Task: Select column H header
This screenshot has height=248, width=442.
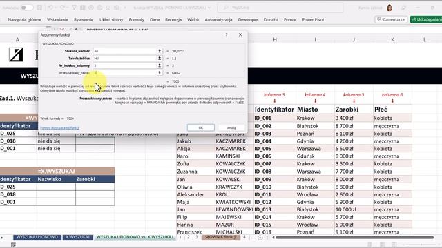Action: tap(275, 40)
